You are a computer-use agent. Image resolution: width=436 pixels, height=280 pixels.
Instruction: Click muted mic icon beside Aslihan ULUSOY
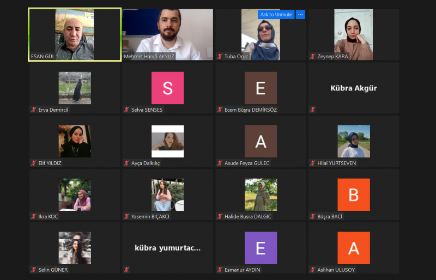(x=313, y=270)
